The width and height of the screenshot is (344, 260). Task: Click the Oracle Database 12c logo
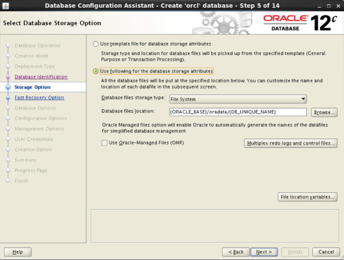[x=300, y=23]
